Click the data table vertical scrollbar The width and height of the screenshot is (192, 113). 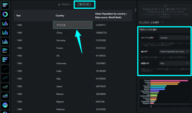point(135,10)
